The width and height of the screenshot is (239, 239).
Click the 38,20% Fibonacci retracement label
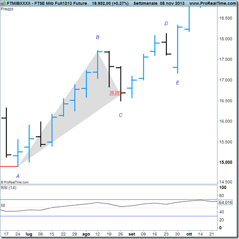pos(116,93)
